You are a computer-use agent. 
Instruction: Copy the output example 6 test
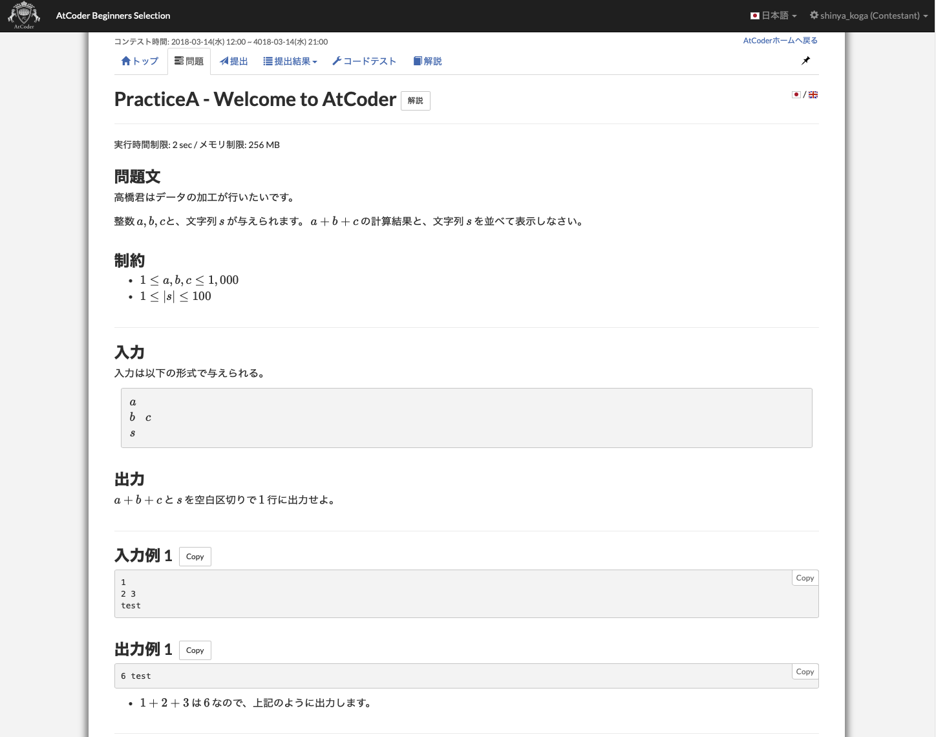click(x=805, y=671)
